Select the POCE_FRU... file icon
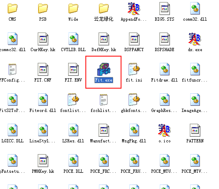This screenshot has width=219, height=189. (134, 161)
